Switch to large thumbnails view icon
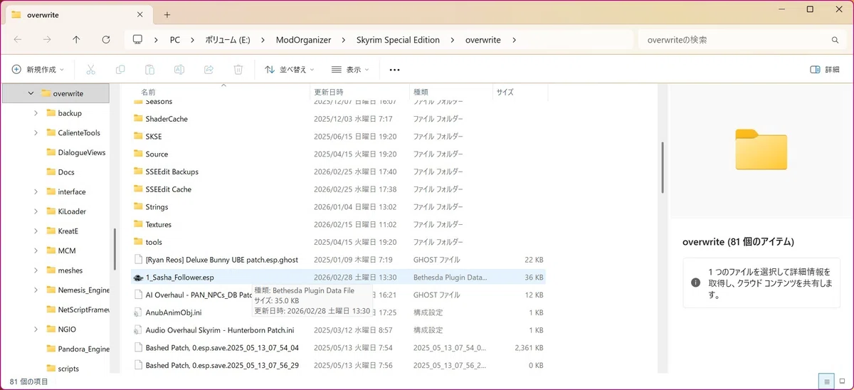Image resolution: width=854 pixels, height=390 pixels. point(842,382)
